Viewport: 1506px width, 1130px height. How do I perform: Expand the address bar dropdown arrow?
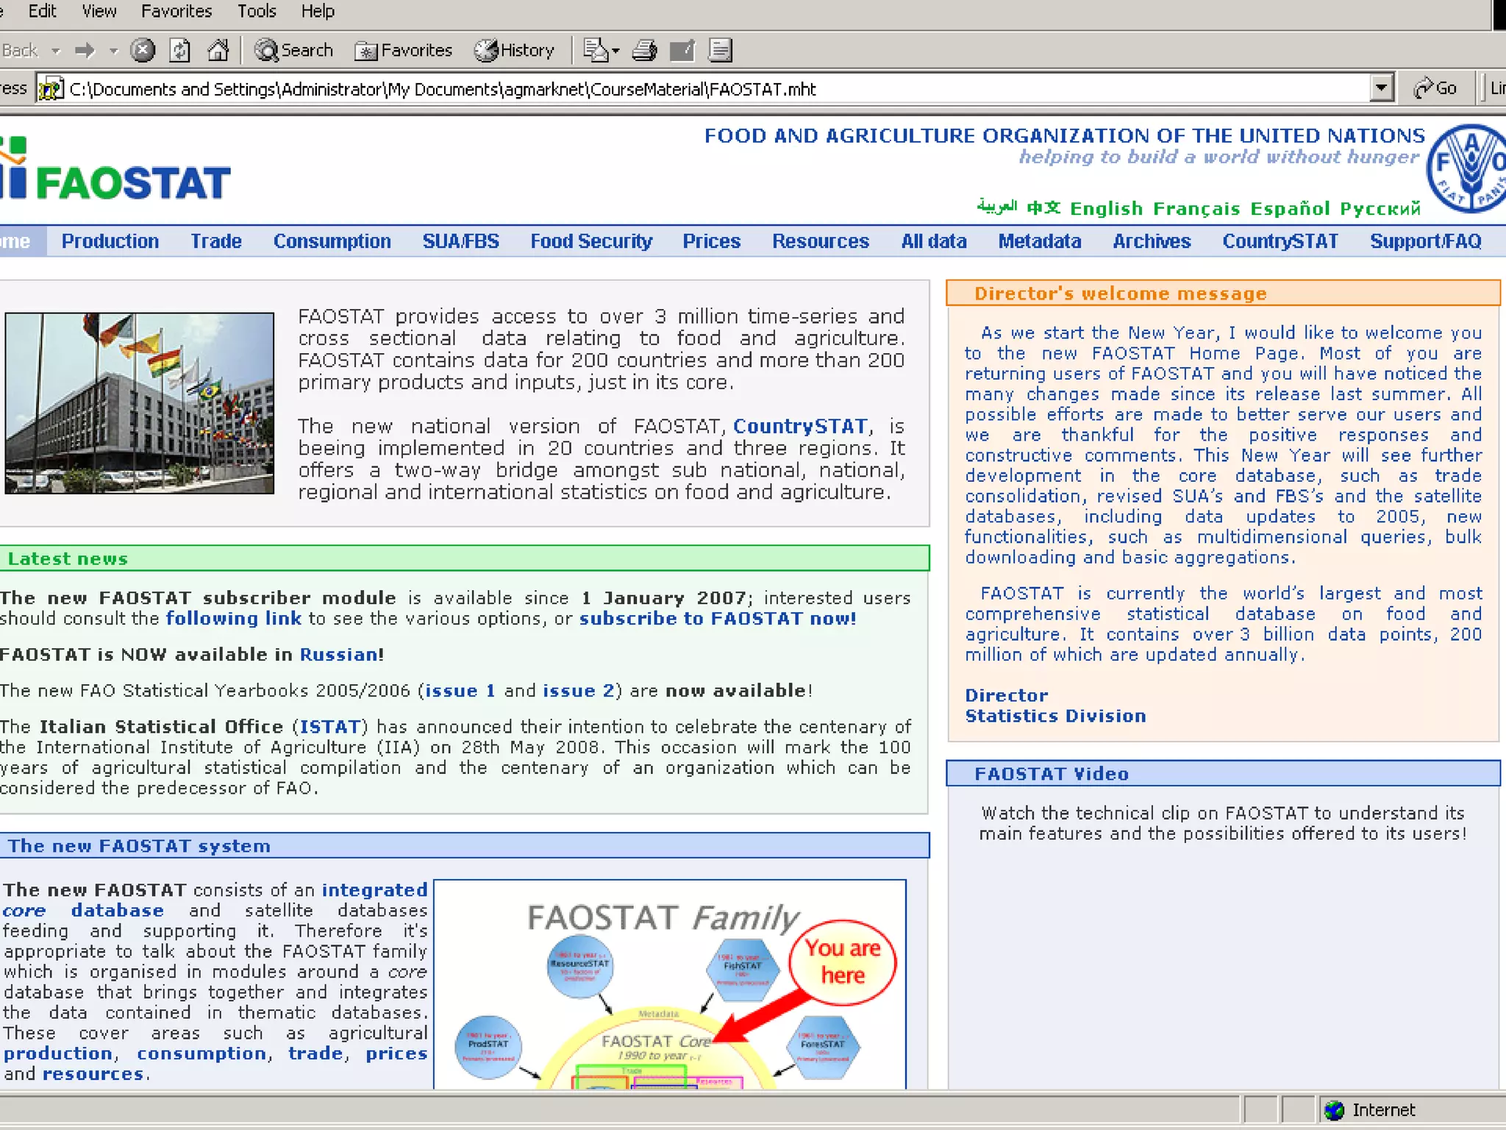pyautogui.click(x=1381, y=88)
